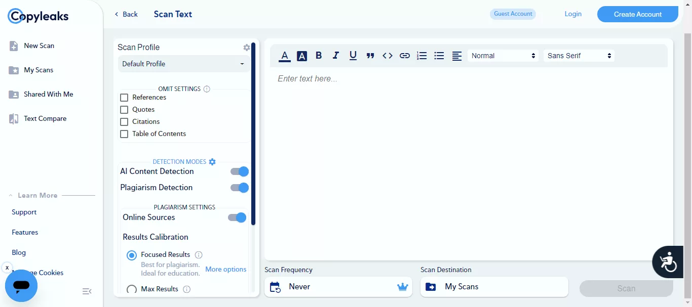Open the accessibility widget icon
The width and height of the screenshot is (692, 307).
[668, 261]
